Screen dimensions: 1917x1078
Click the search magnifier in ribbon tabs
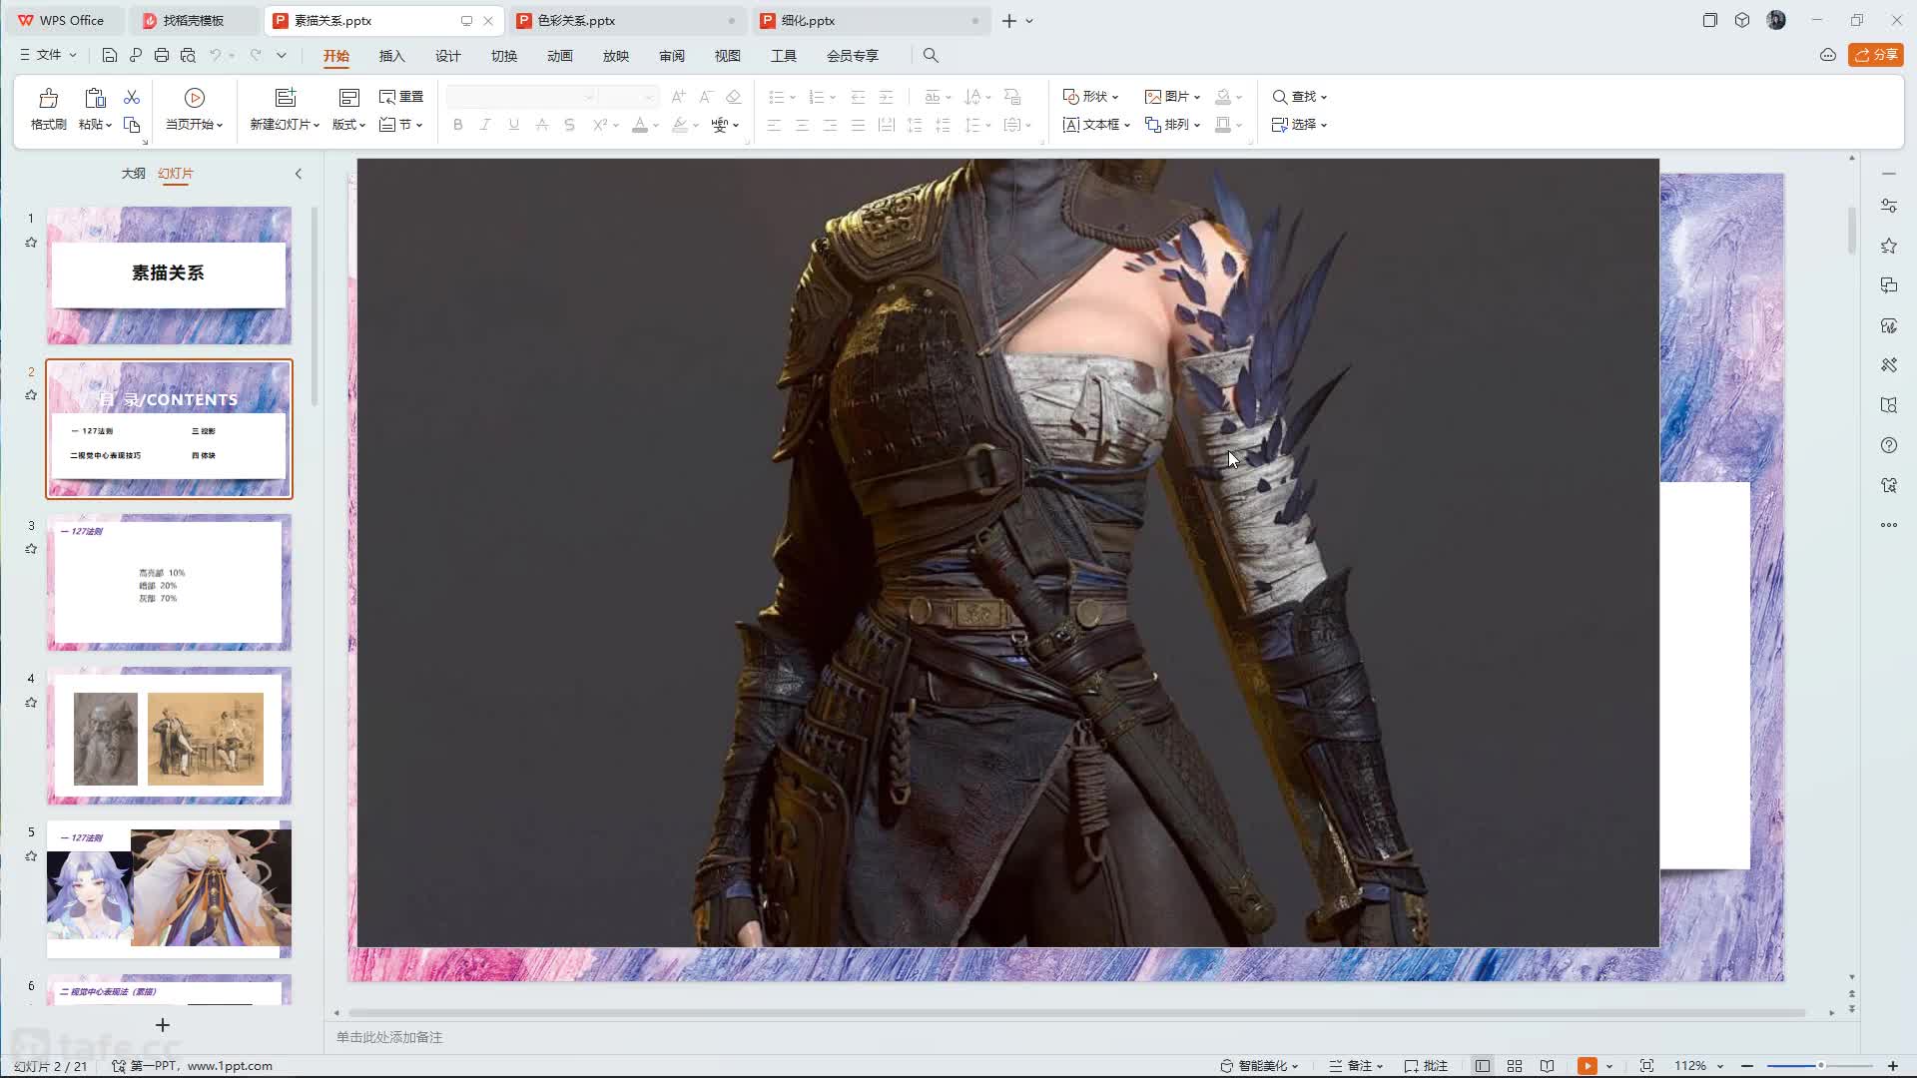point(931,56)
